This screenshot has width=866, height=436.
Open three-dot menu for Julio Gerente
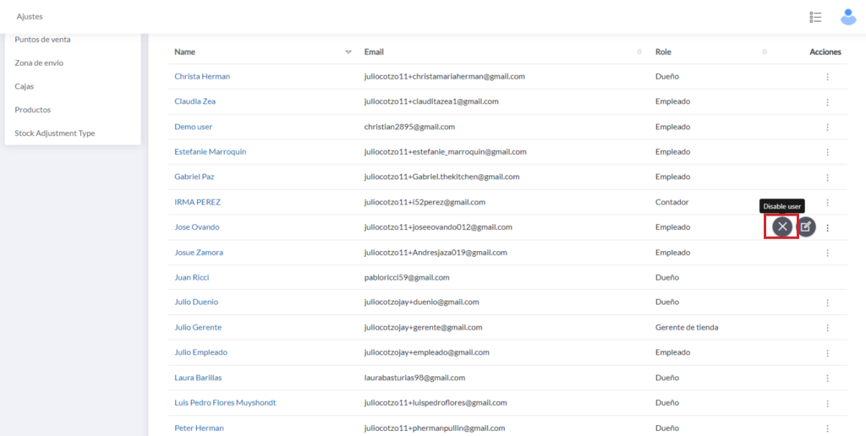click(827, 328)
